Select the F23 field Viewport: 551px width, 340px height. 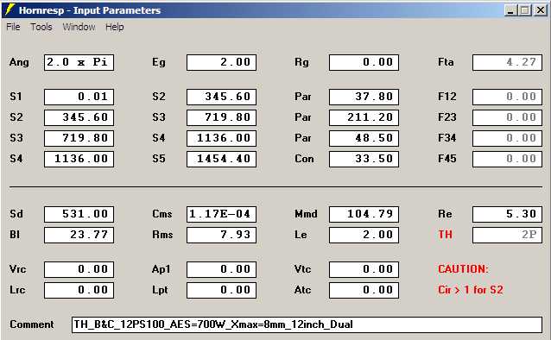(507, 117)
